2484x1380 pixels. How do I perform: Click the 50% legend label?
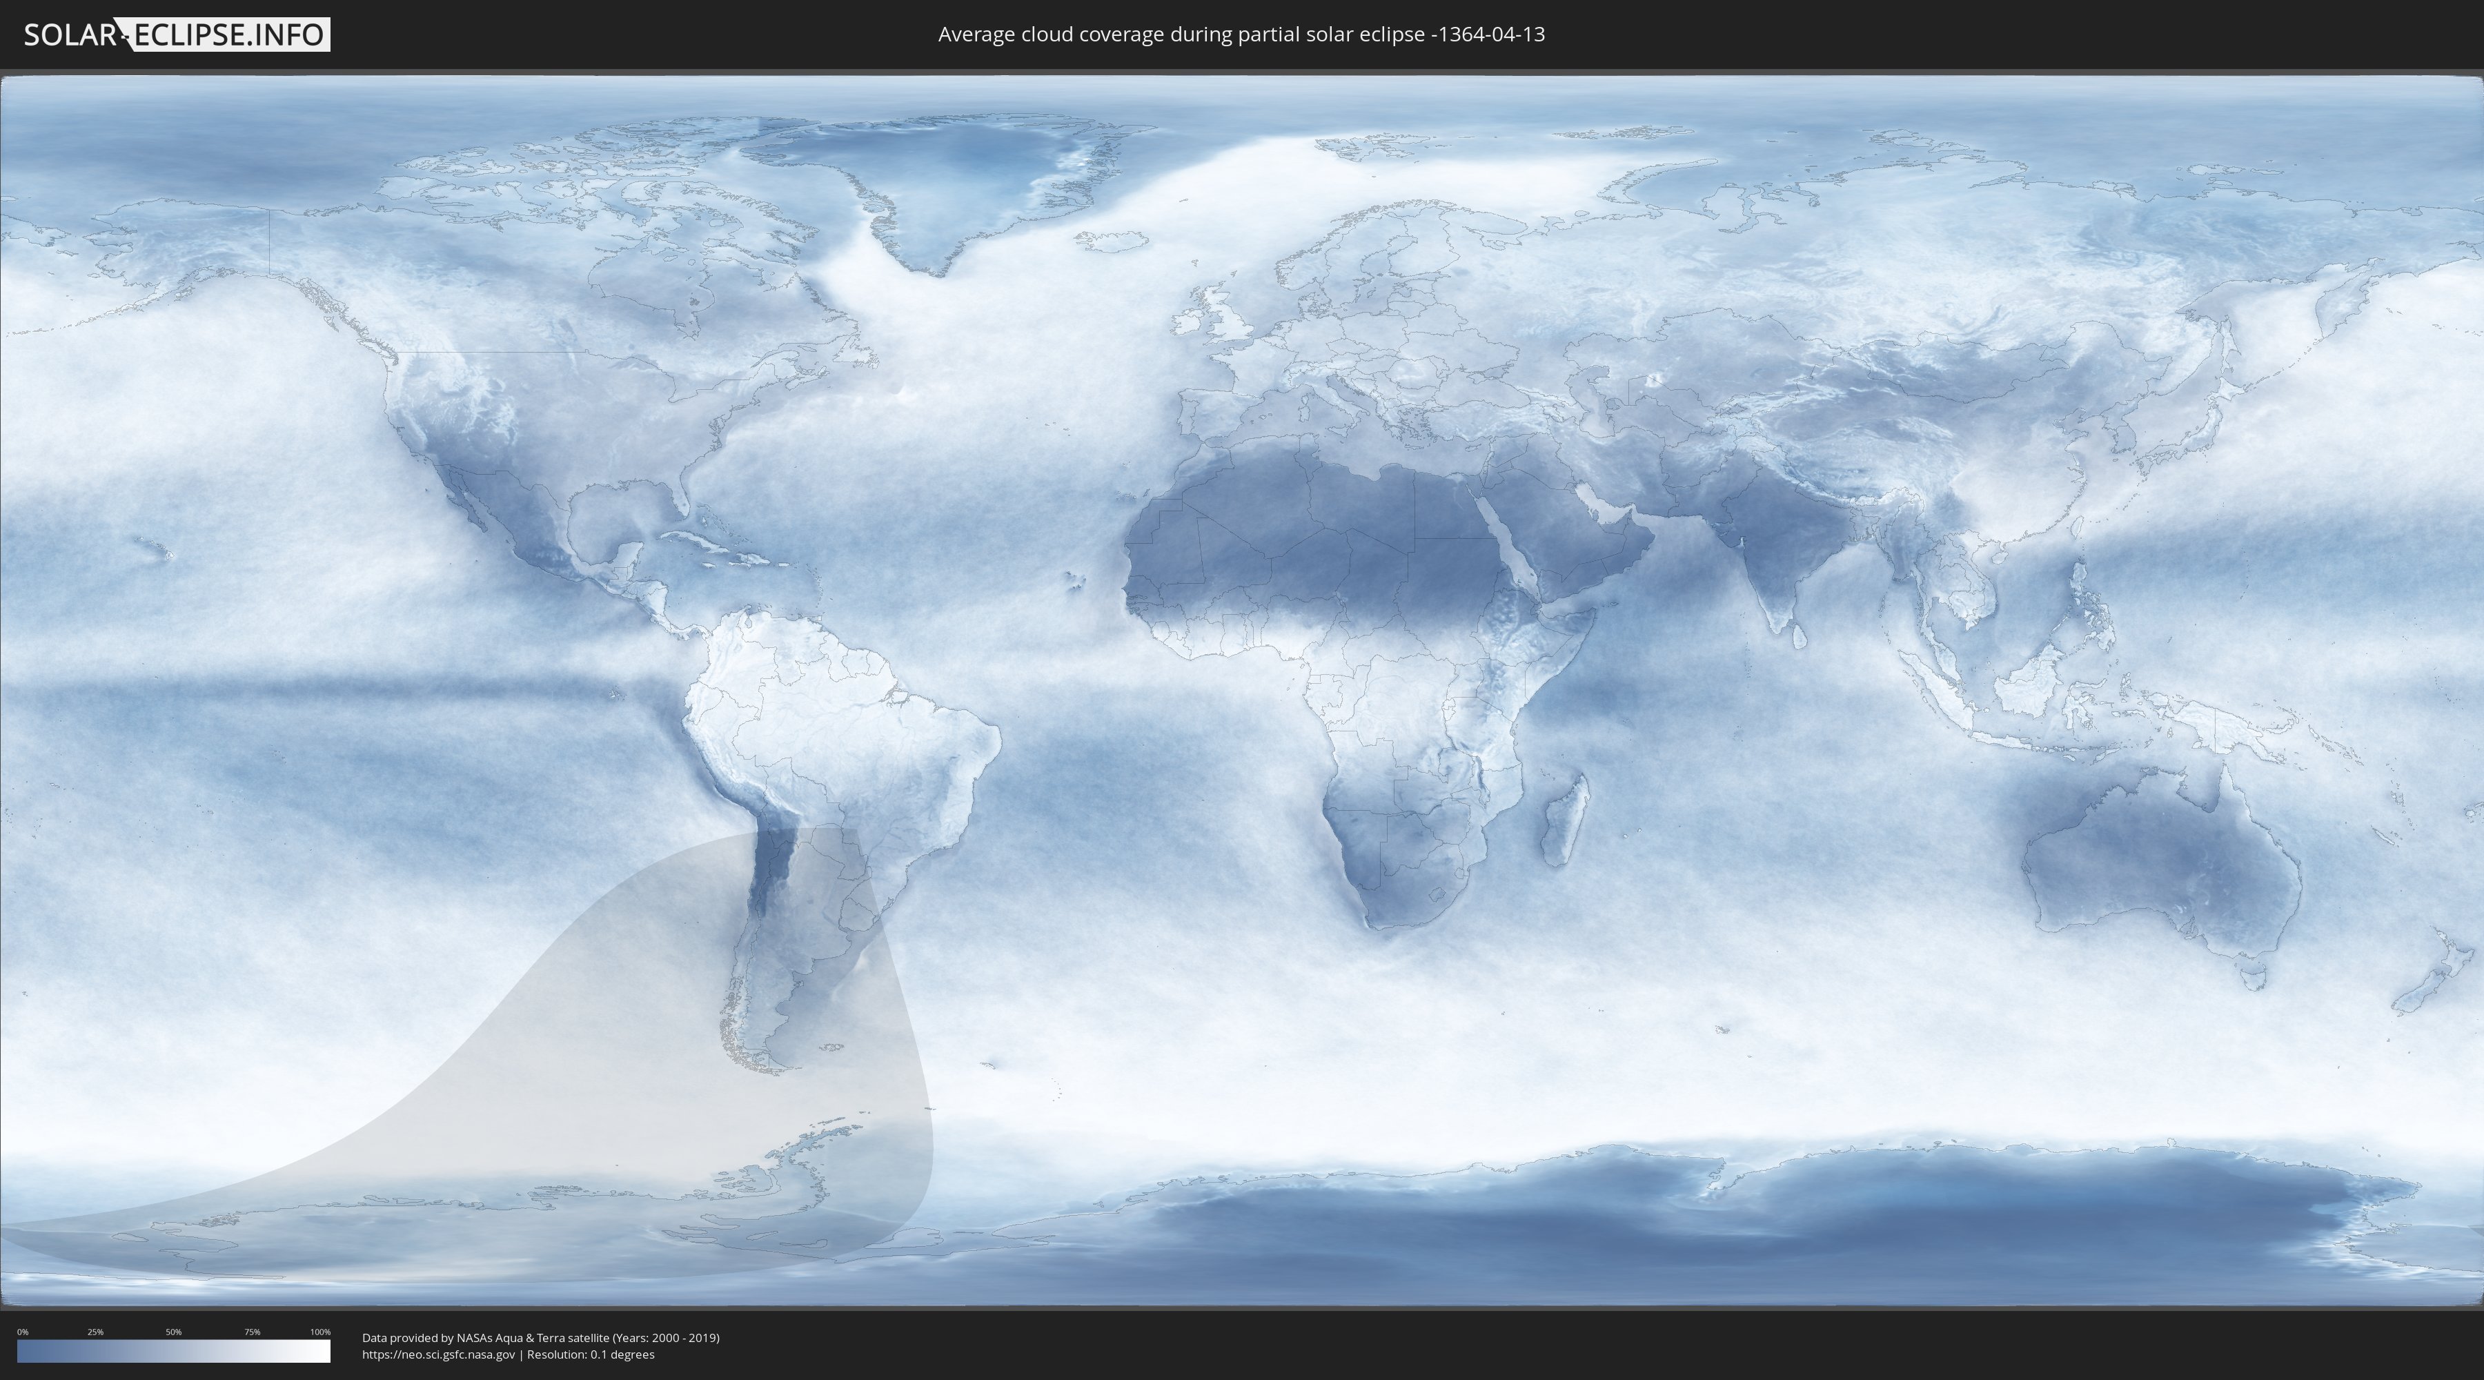174,1332
